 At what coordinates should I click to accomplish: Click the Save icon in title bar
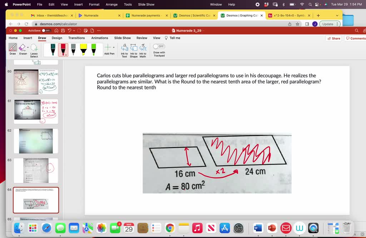pos(63,30)
